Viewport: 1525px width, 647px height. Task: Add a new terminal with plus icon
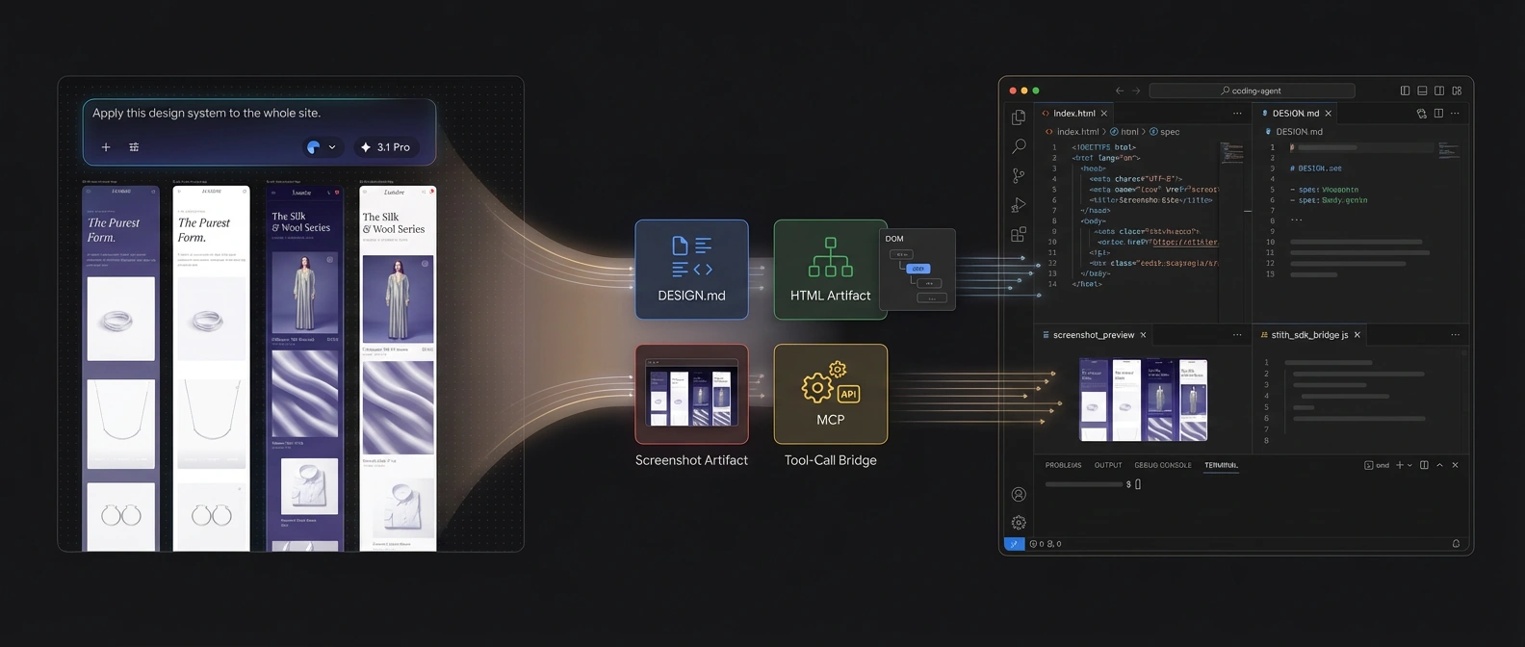tap(1400, 465)
